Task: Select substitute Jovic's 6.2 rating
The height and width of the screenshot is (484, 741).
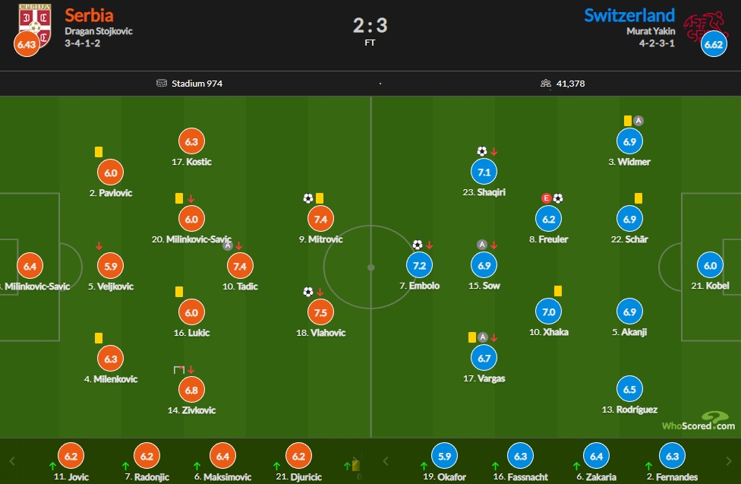Action: click(71, 456)
